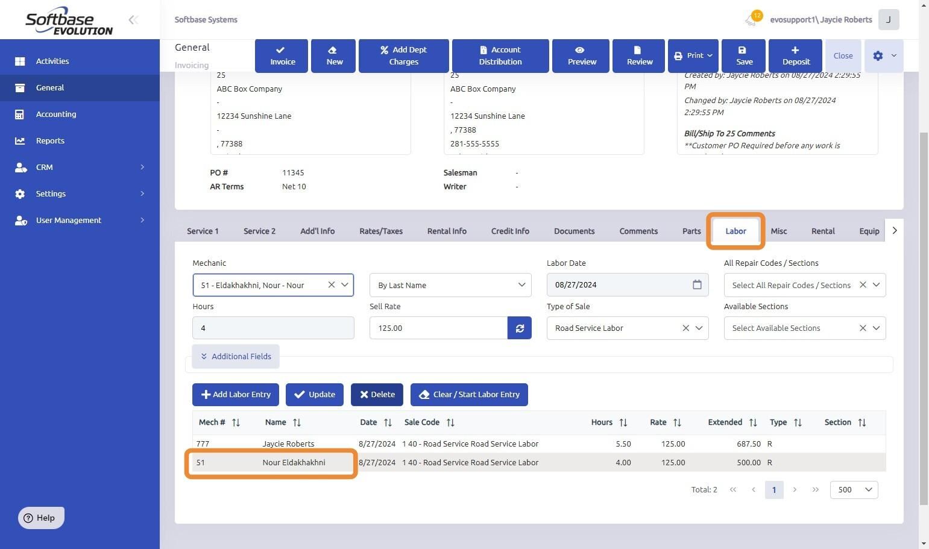Screen dimensions: 929x549
Task: Open the Parts tab
Action: [x=691, y=231]
